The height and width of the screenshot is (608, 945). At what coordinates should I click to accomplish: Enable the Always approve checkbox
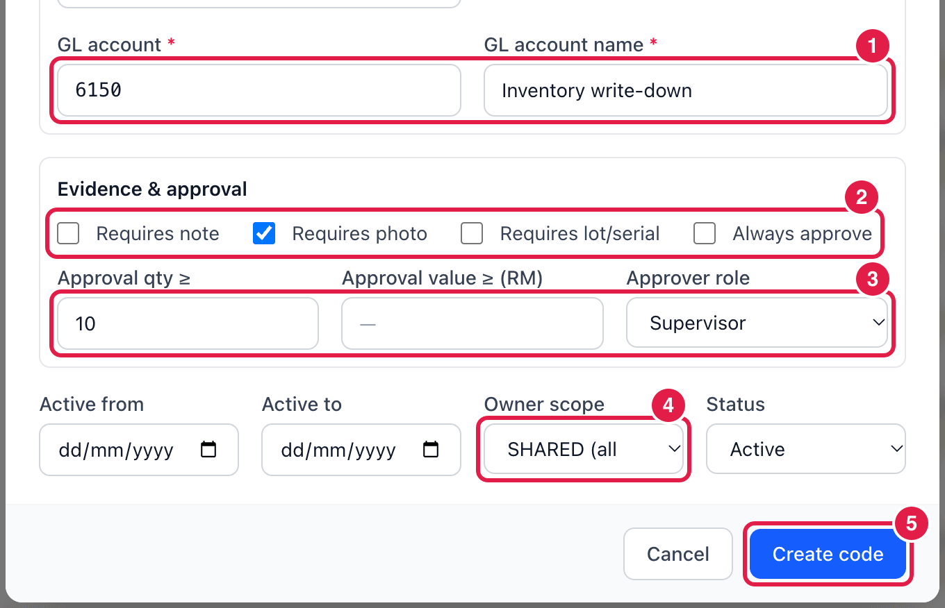point(705,234)
